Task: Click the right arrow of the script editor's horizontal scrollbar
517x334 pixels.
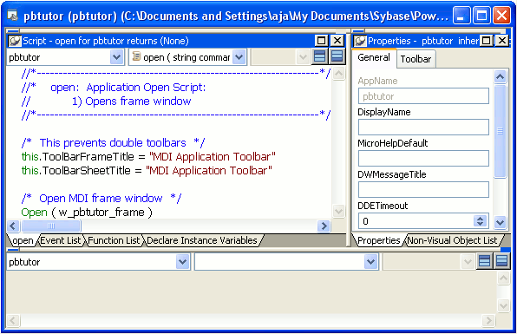Action: (324, 226)
